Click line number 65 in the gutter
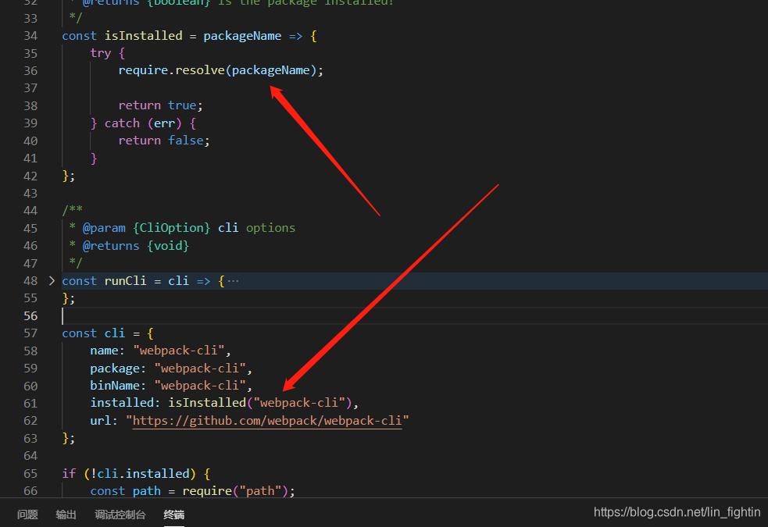 click(x=30, y=474)
